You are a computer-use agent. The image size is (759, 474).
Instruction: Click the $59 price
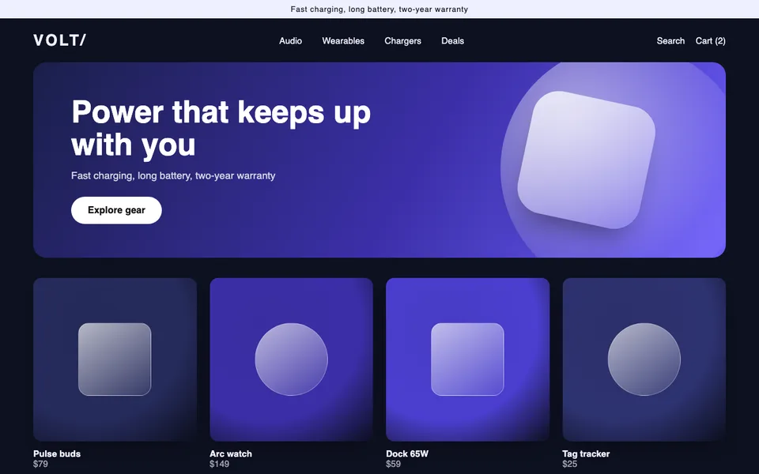[x=393, y=465]
